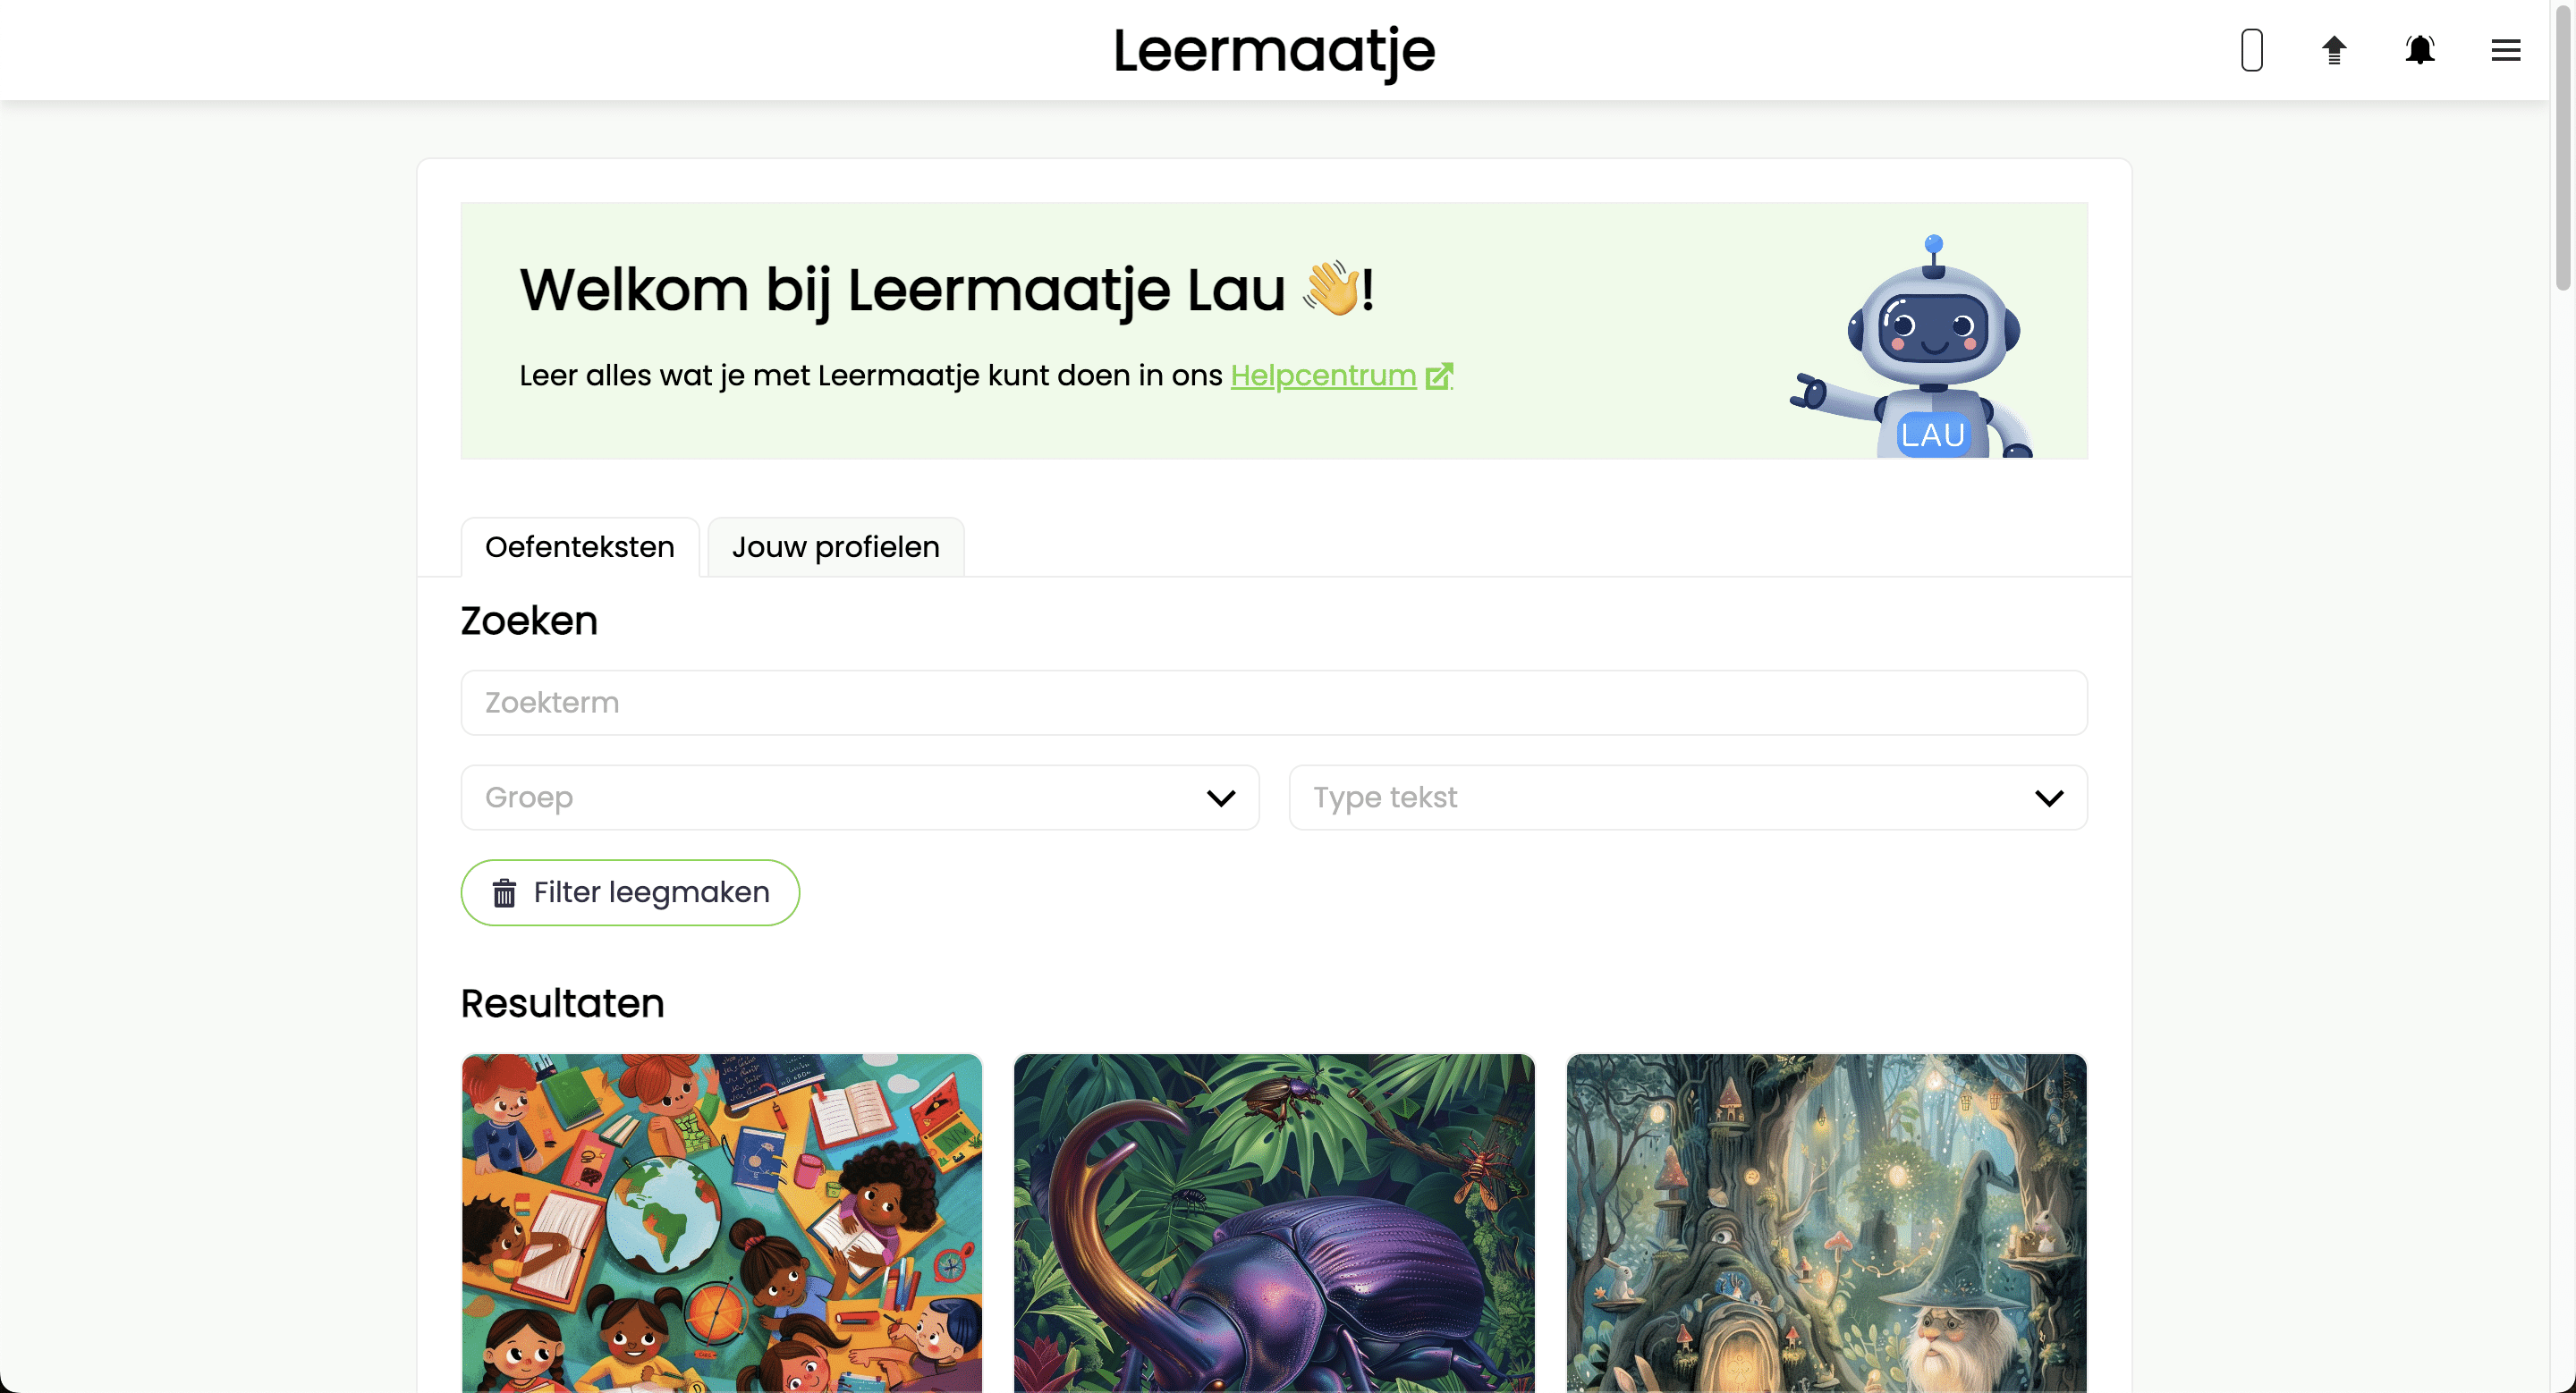Switch to the Oefenteksten tab
Image resolution: width=2576 pixels, height=1393 pixels.
[x=580, y=546]
